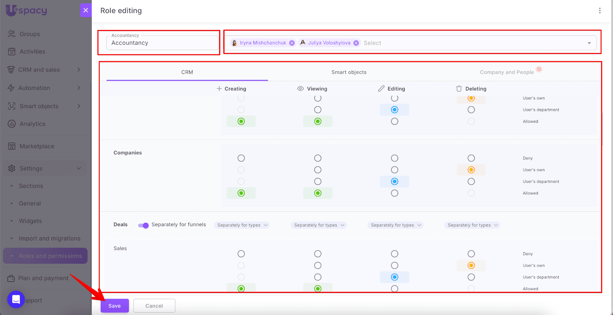The width and height of the screenshot is (613, 315).
Task: Click the Save button
Action: [115, 306]
